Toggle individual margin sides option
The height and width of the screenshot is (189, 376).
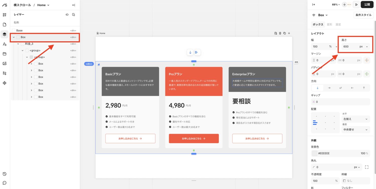point(367,60)
